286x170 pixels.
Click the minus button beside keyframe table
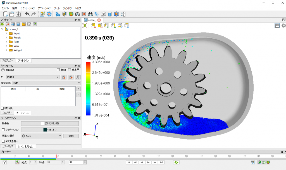coord(78,95)
